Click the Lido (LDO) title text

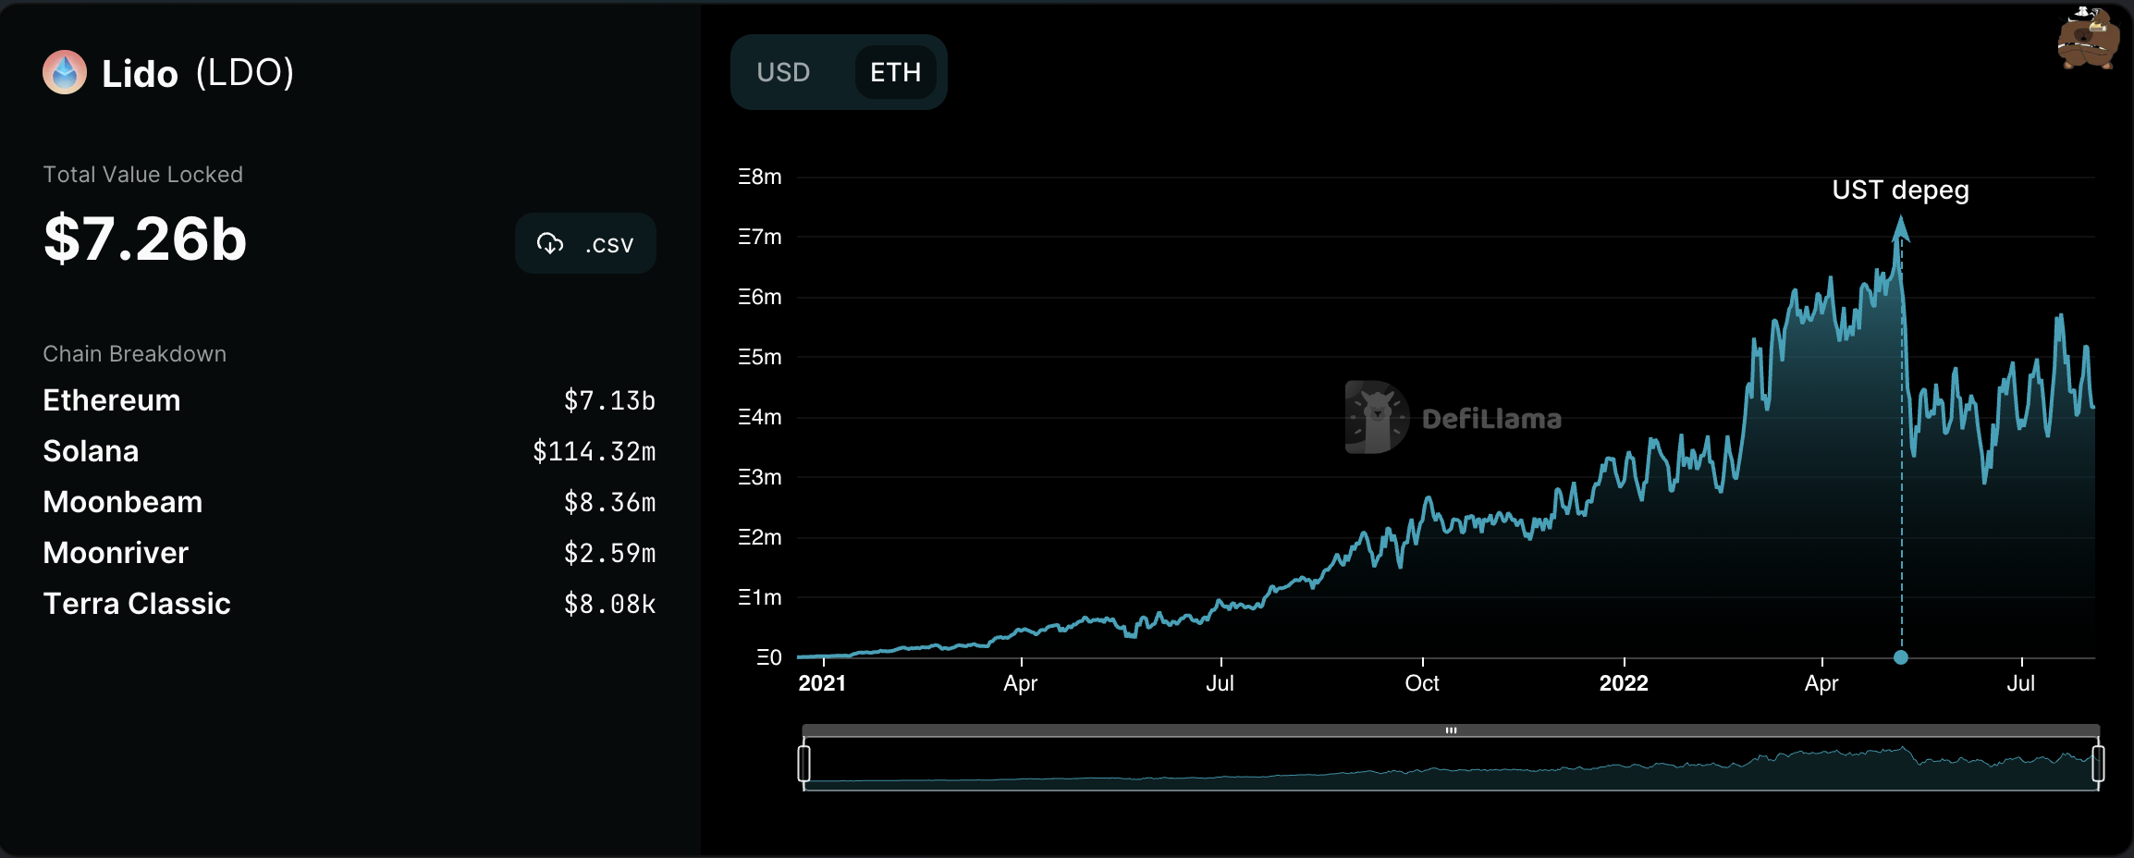click(x=197, y=73)
